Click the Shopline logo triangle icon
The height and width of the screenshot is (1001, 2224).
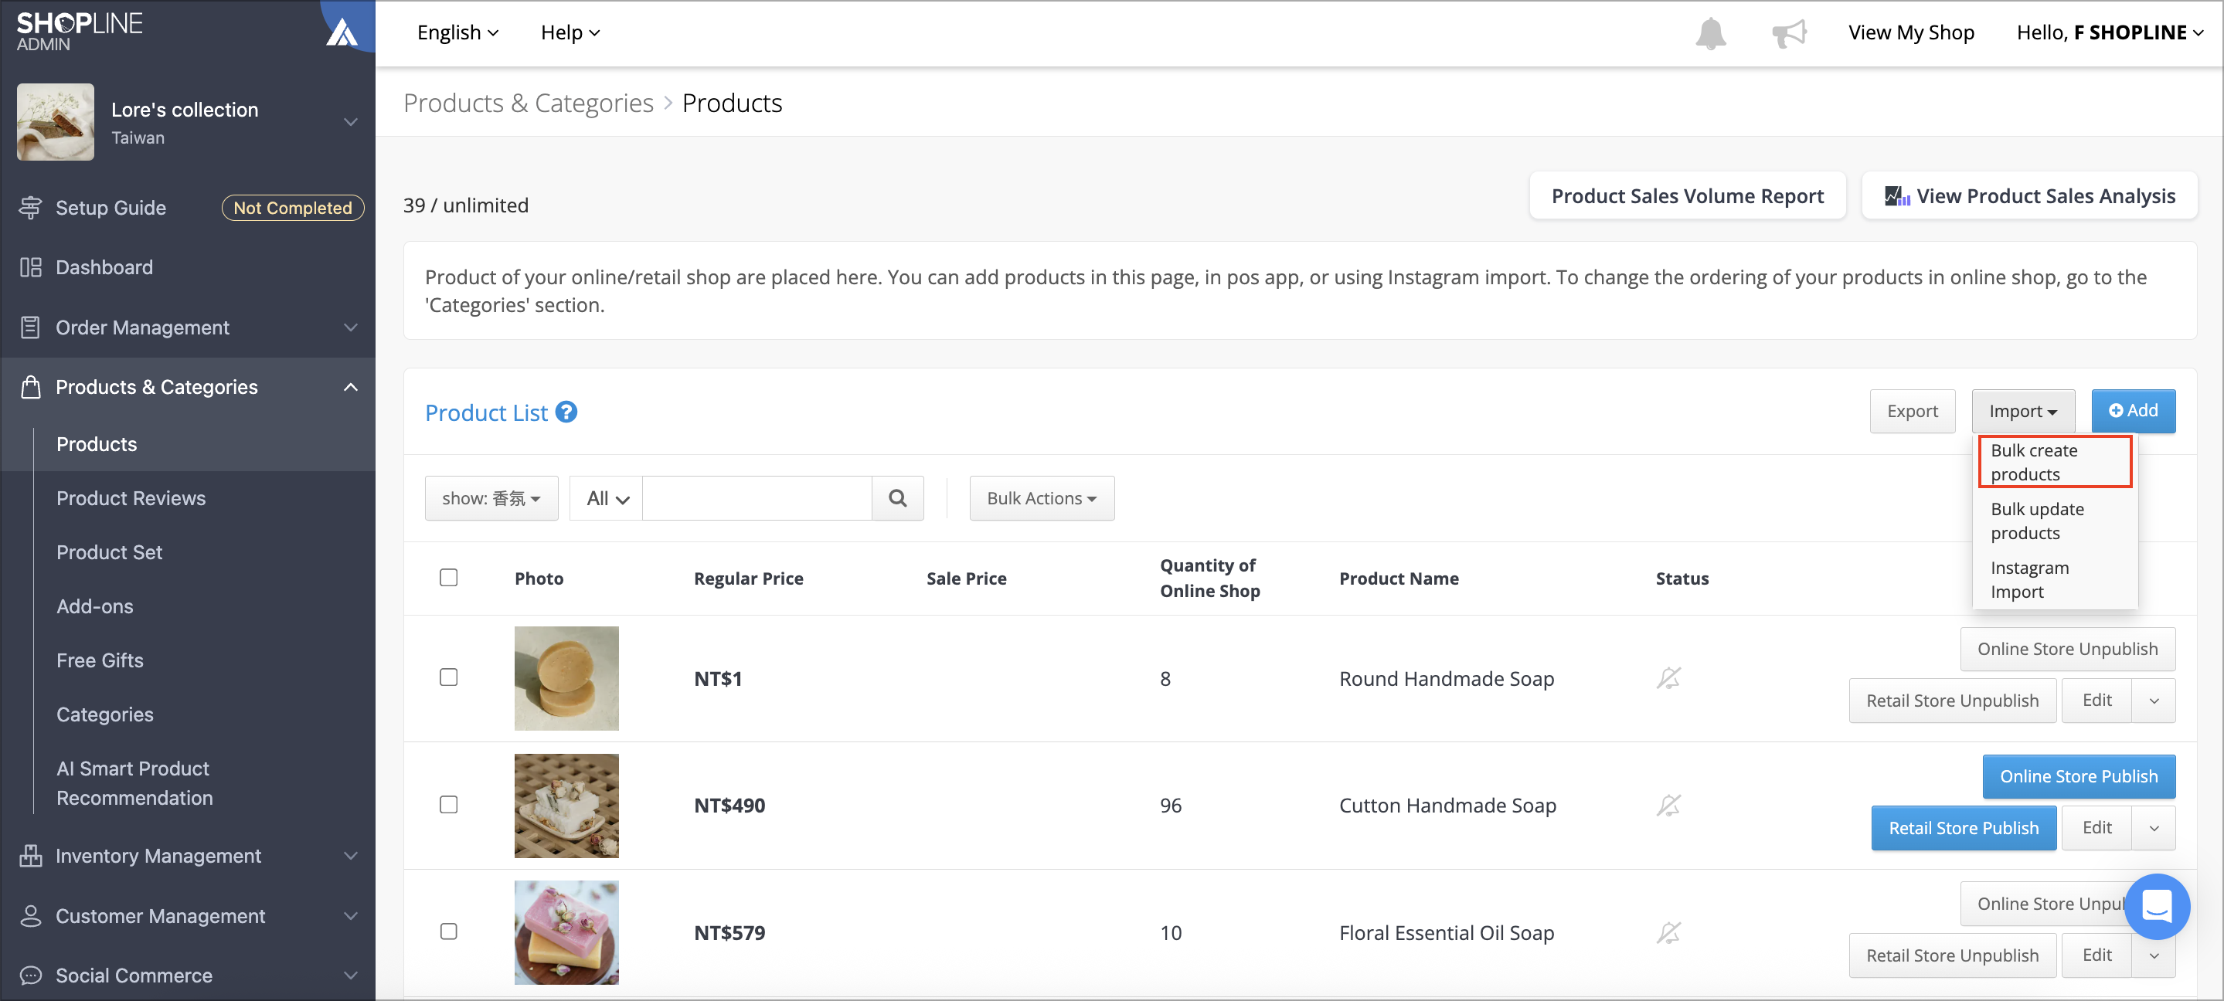pos(342,32)
